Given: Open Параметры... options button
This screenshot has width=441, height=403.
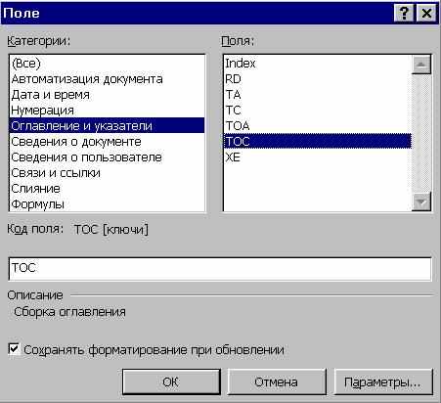Looking at the screenshot, I should pos(383,381).
